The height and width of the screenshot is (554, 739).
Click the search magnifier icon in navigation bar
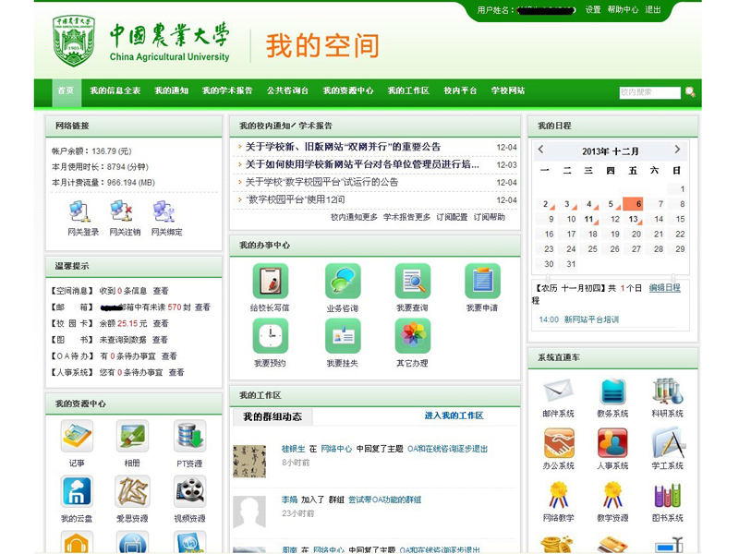tap(690, 91)
